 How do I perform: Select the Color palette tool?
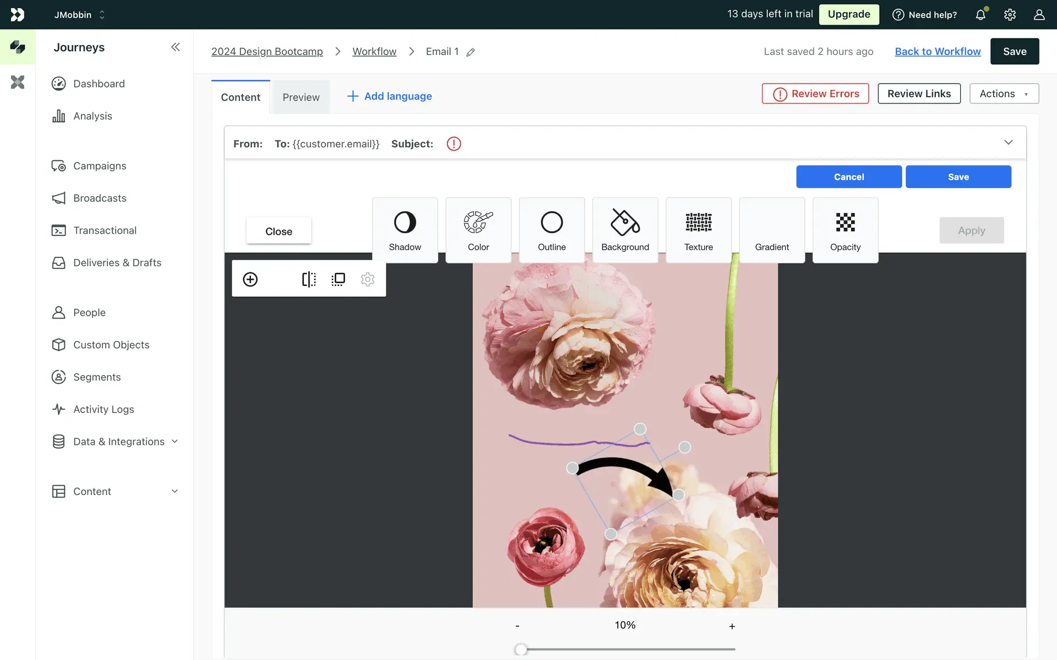coord(478,230)
